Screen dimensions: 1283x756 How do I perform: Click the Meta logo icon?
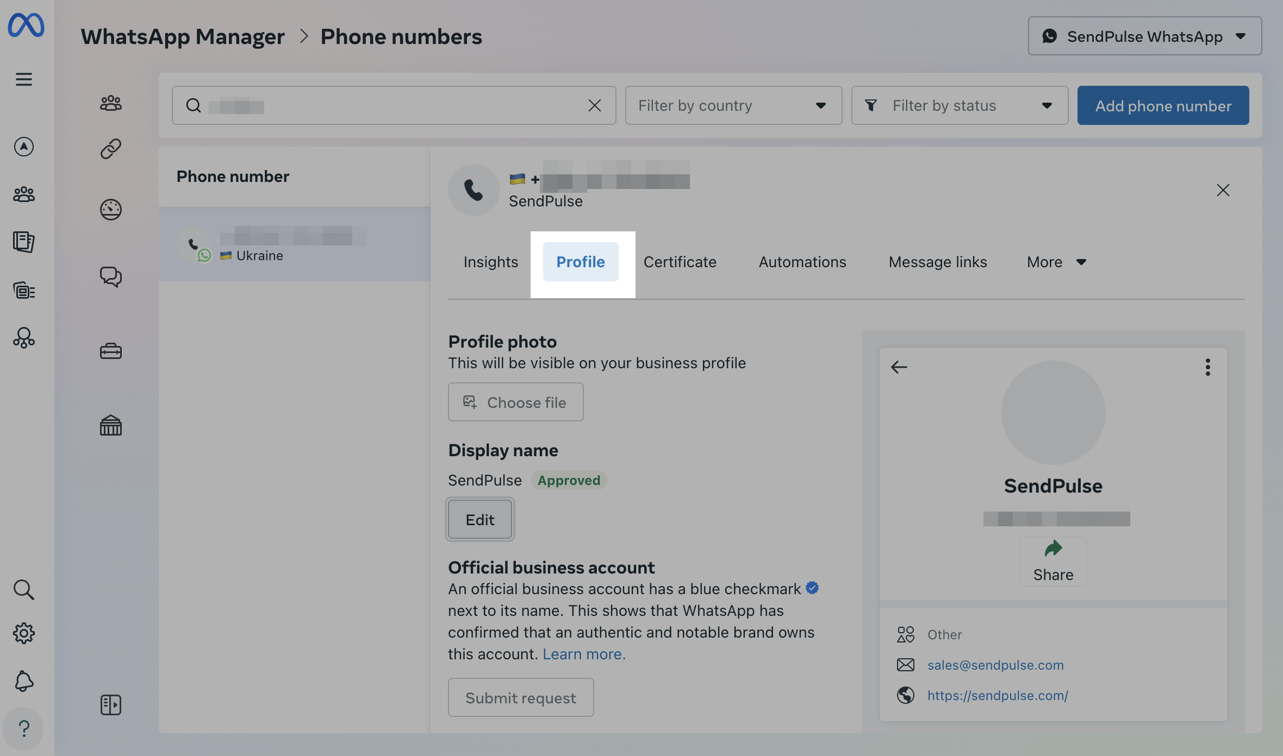pos(26,25)
